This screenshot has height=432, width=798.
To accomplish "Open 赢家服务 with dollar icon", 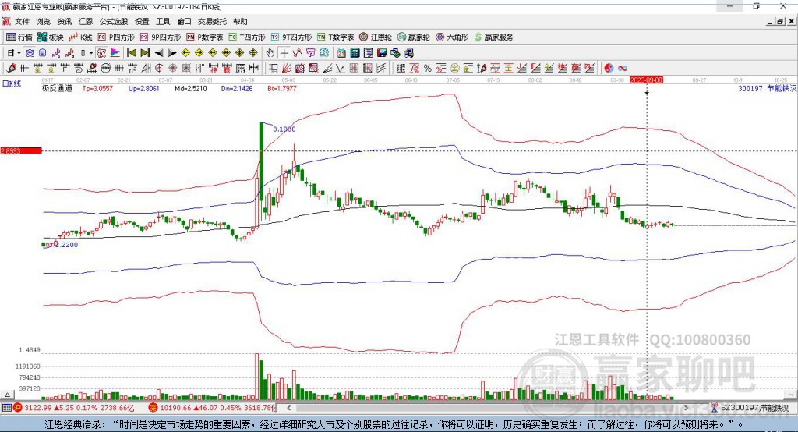I will click(x=493, y=37).
